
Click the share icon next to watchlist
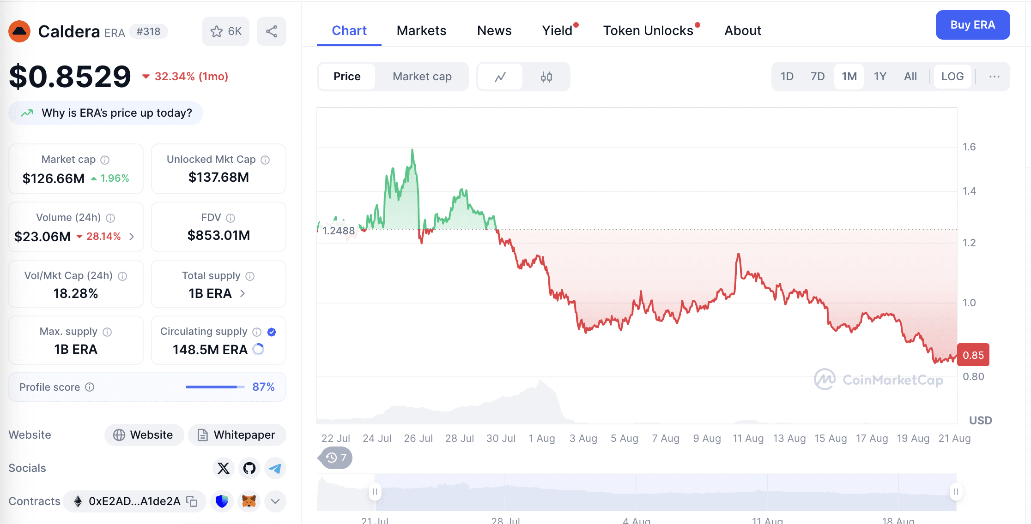click(x=272, y=31)
